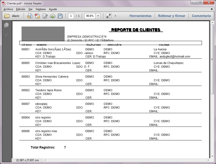Viewport: 216px width, 164px height.
Task: Click the fit page expand icon
Action: coord(108,16)
